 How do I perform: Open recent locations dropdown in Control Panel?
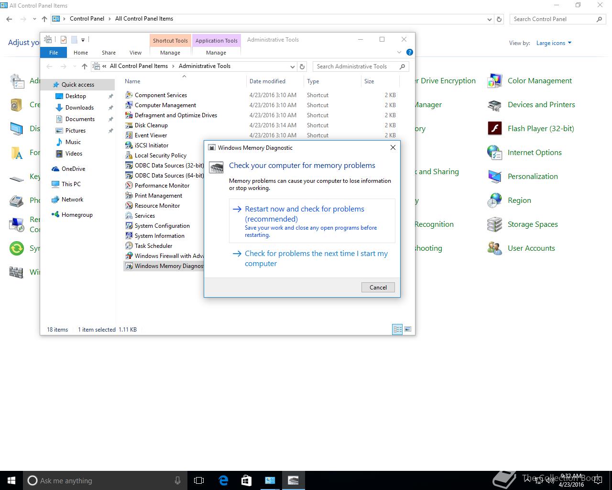point(34,19)
